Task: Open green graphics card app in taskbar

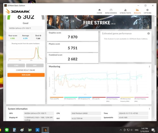Action: [x=30, y=130]
